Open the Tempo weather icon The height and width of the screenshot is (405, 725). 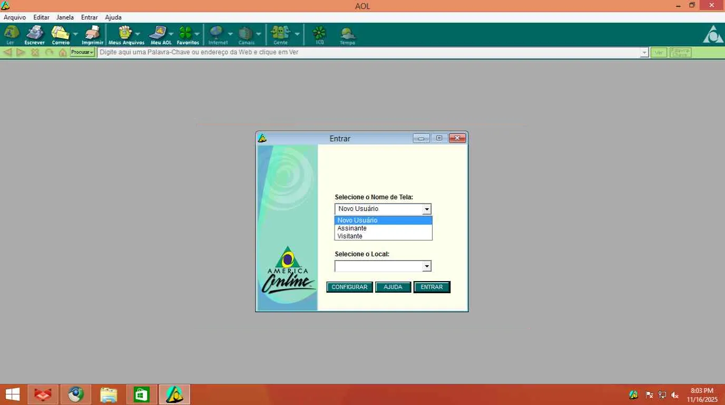pyautogui.click(x=348, y=34)
